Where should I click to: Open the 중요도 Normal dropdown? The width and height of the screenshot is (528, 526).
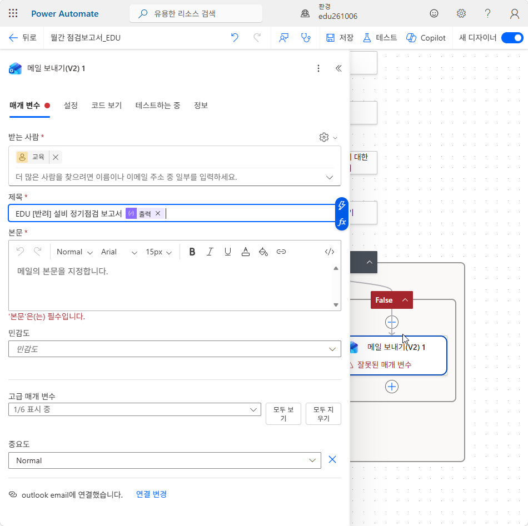[165, 460]
